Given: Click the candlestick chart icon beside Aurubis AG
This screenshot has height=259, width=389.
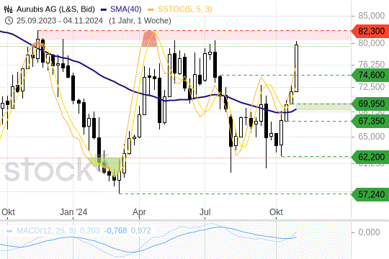Looking at the screenshot, I should pos(8,9).
